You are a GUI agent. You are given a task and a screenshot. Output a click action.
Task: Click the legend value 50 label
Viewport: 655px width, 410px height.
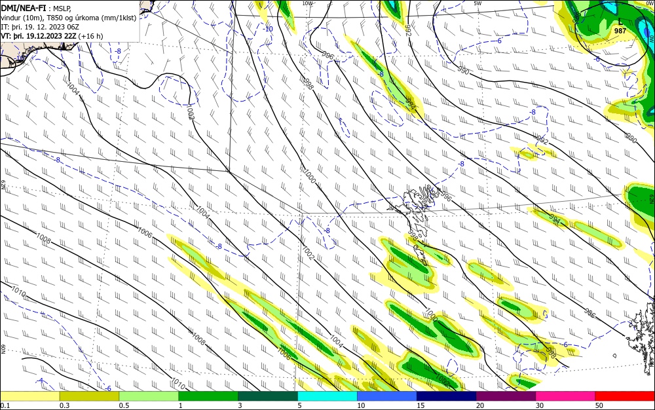pos(599,405)
